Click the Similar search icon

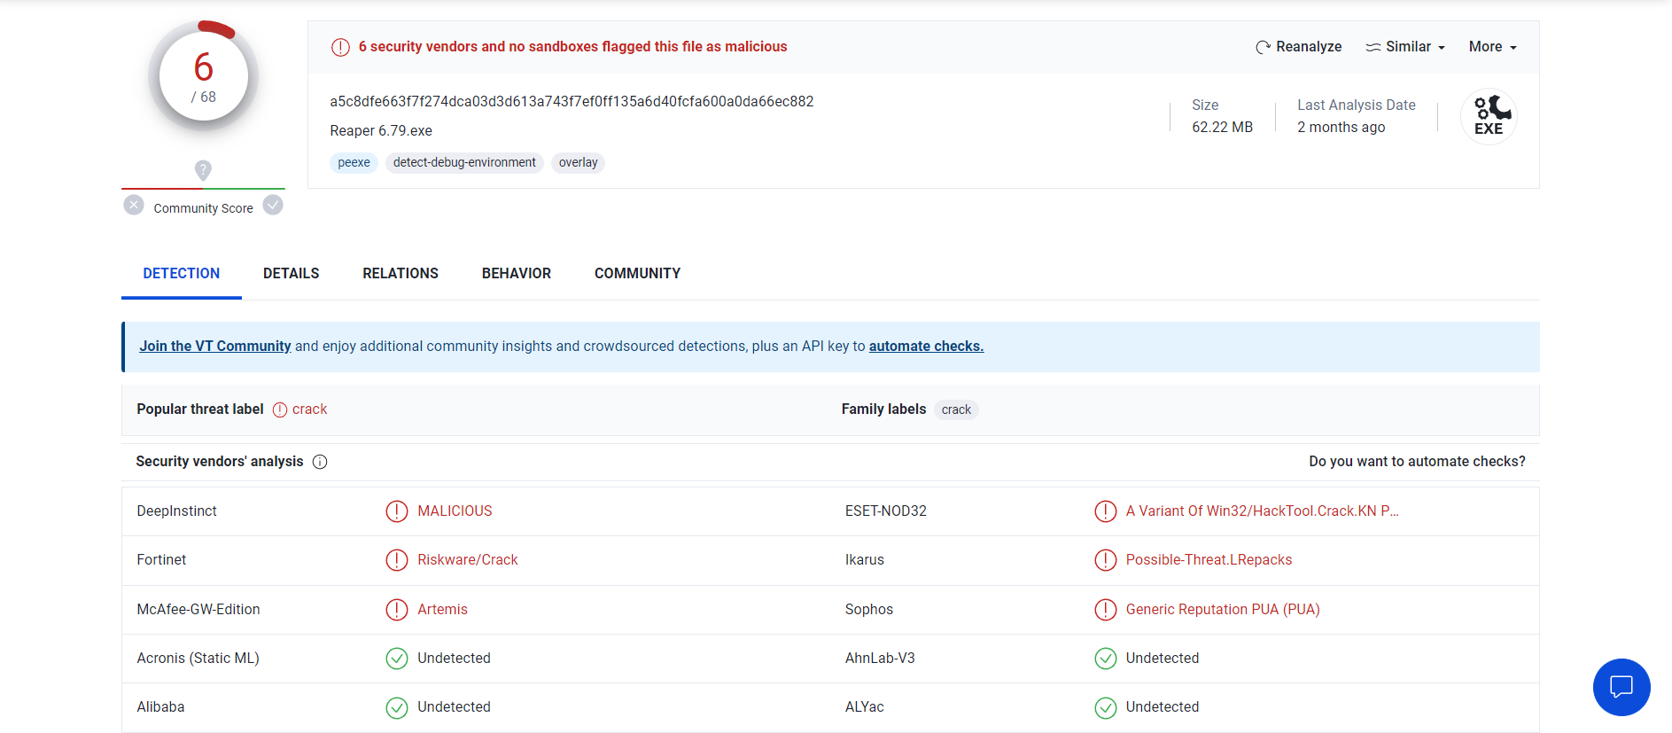coord(1373,47)
